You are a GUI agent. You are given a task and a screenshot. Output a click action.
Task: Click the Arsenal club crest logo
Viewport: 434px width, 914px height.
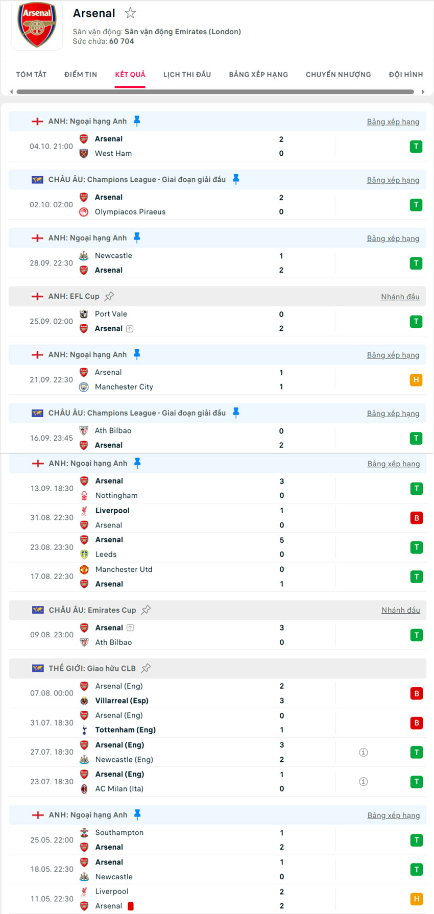[x=36, y=26]
